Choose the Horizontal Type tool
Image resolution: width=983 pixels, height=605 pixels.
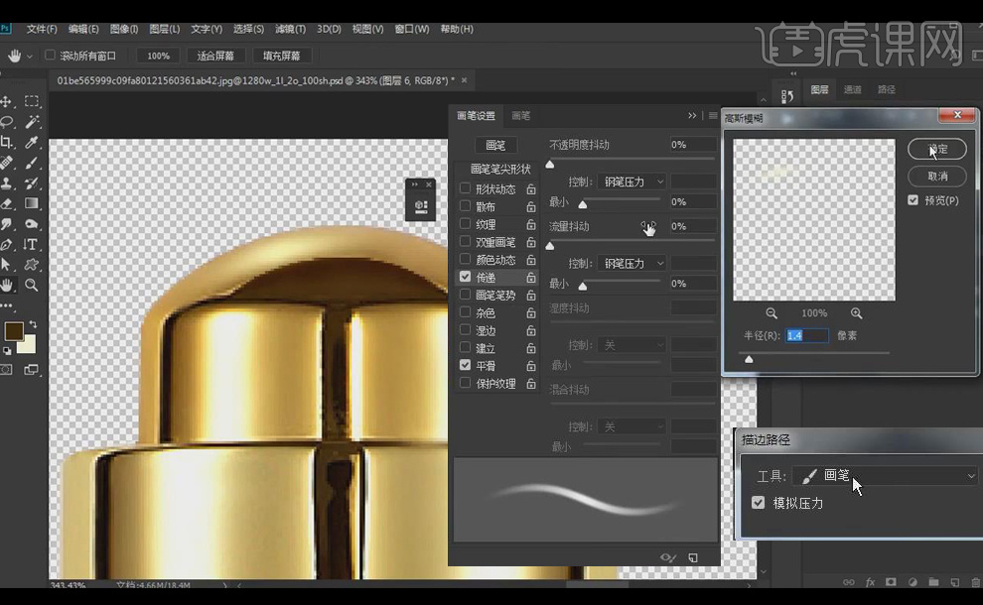tap(32, 244)
